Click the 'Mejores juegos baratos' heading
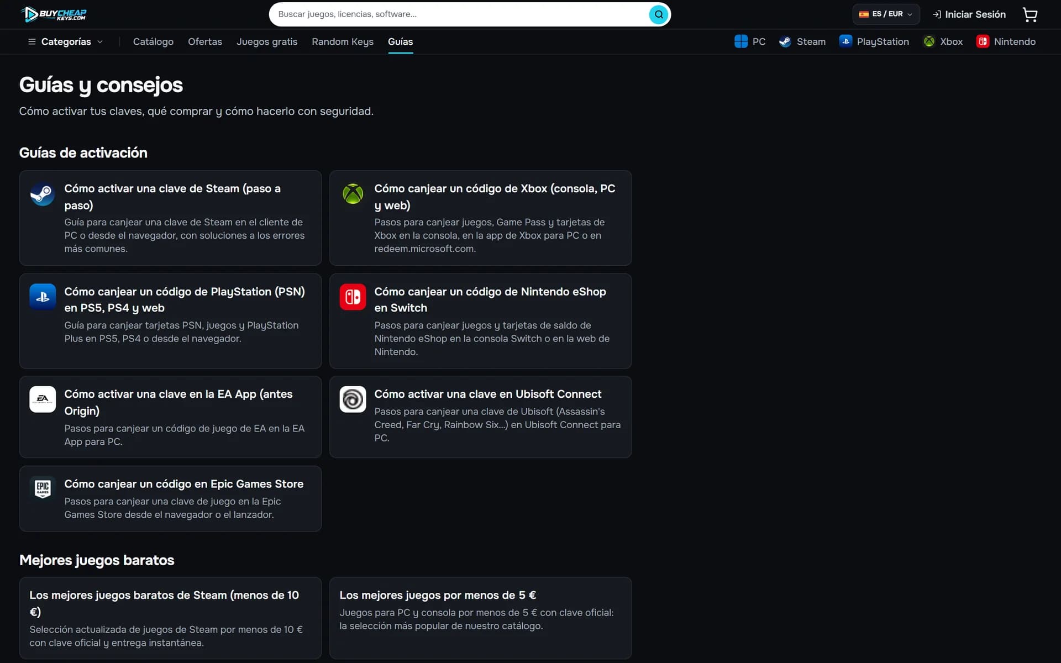The image size is (1061, 663). click(x=97, y=560)
